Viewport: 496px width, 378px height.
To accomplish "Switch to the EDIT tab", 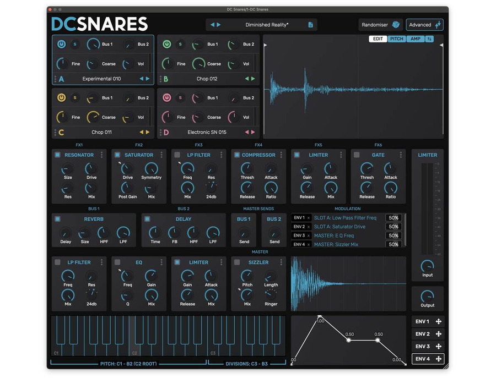I will [378, 39].
